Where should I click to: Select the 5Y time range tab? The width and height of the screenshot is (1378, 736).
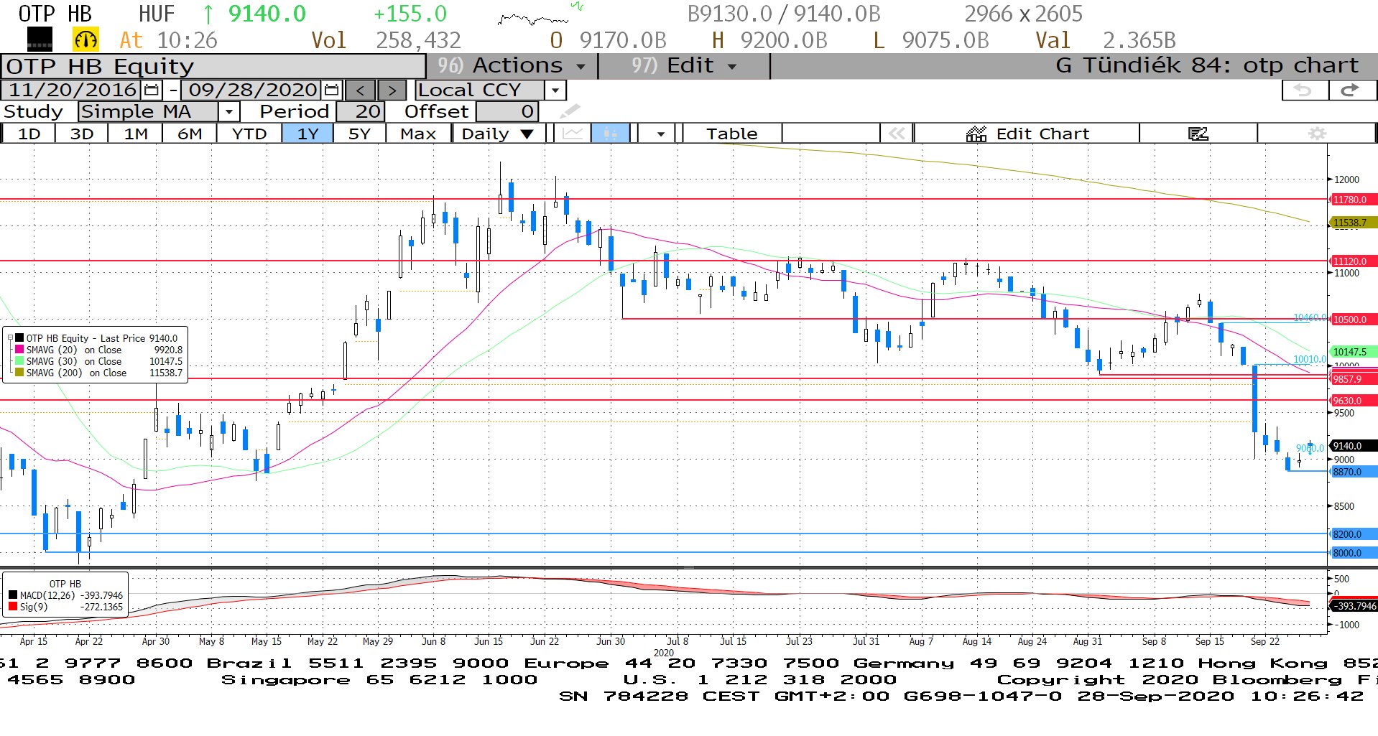pos(359,134)
